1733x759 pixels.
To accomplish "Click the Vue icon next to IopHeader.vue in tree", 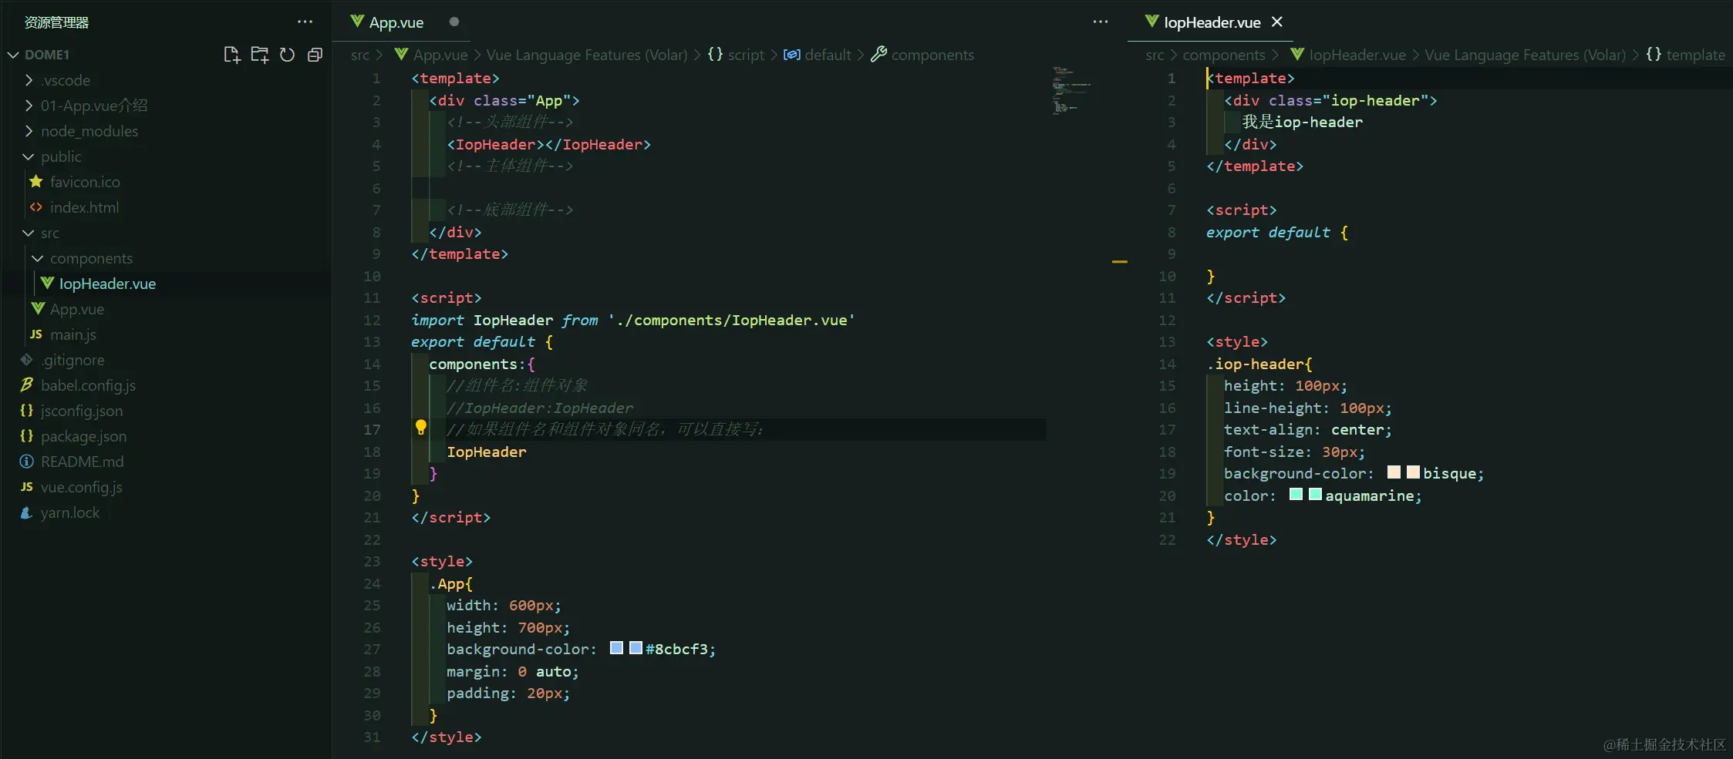I will click(x=47, y=284).
